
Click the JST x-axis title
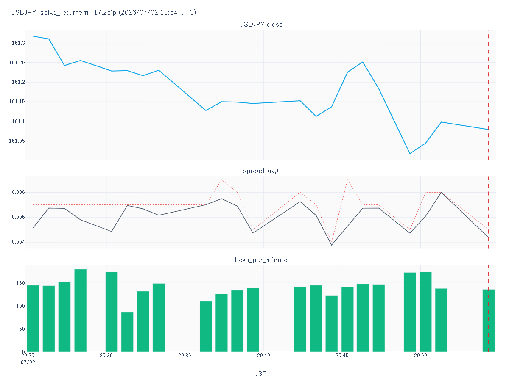point(261,374)
